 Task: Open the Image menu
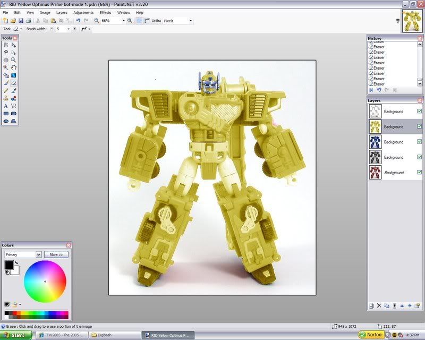(x=45, y=12)
